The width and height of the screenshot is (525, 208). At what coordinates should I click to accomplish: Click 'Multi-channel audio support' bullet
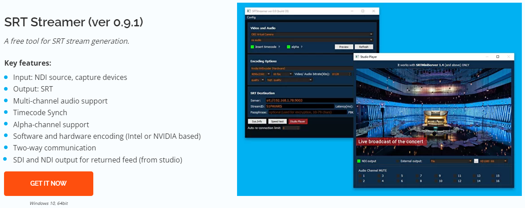point(60,101)
